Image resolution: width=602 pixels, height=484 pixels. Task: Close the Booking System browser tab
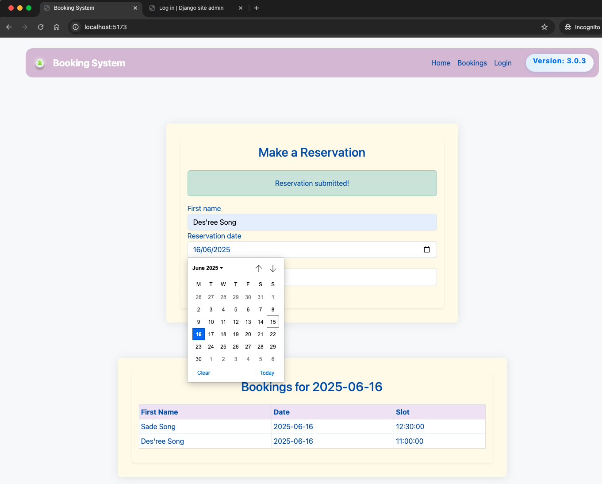[x=135, y=8]
